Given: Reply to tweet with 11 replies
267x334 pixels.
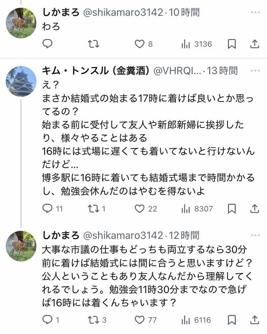Looking at the screenshot, I should pos(47,209).
